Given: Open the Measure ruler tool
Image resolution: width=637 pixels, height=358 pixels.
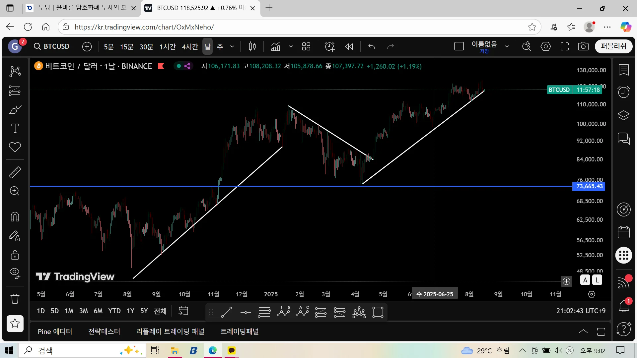Looking at the screenshot, I should coord(15,172).
